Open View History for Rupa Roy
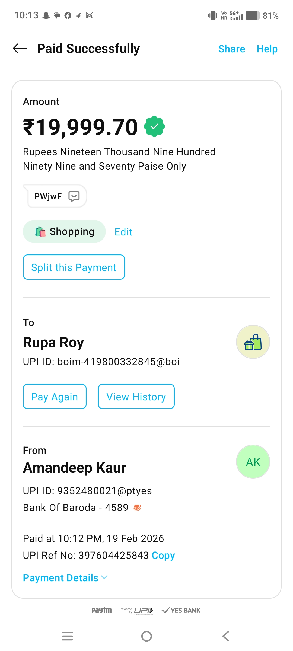293x651 pixels. point(136,397)
